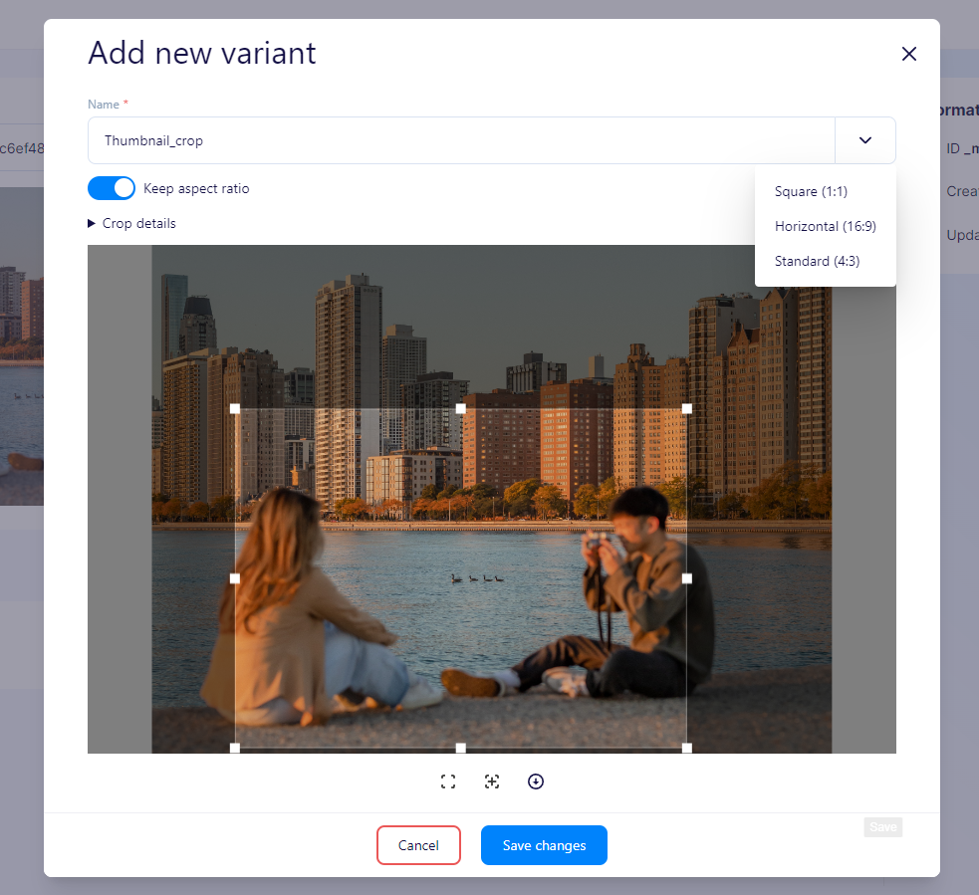Click the circled down arrow download icon
979x895 pixels.
536,782
